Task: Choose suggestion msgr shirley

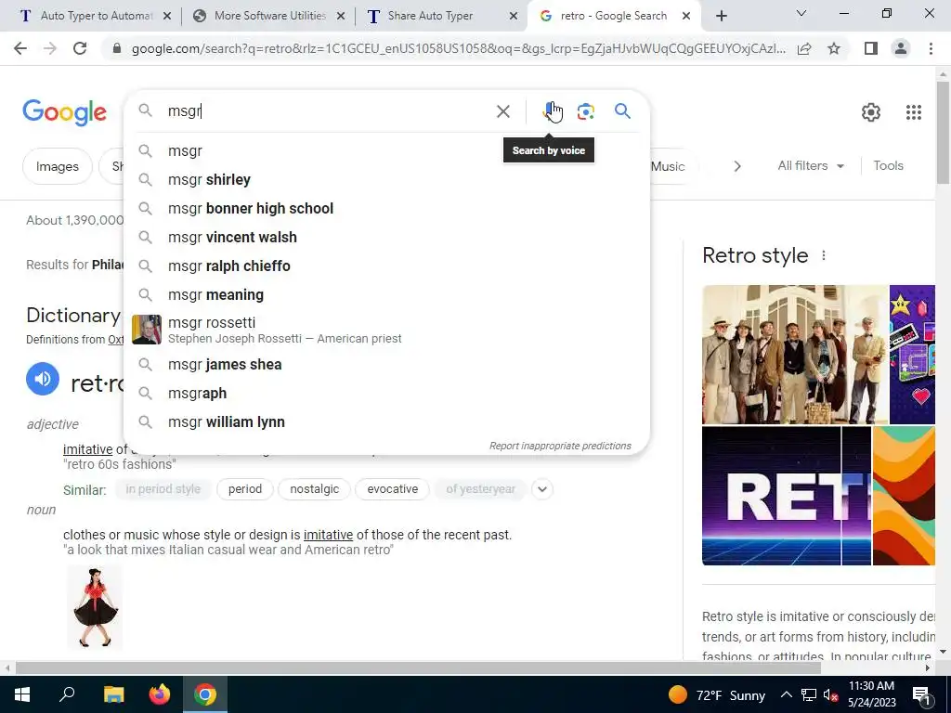Action: 386,179
